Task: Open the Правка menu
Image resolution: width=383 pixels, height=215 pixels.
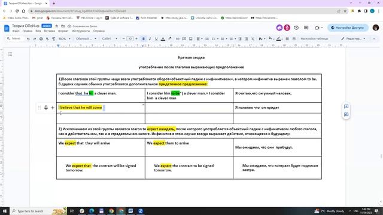Action: pos(28,31)
